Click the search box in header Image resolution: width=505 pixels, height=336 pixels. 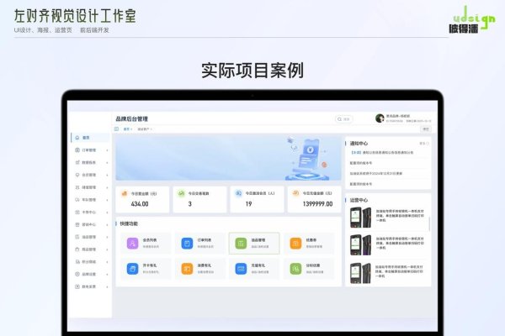click(344, 119)
